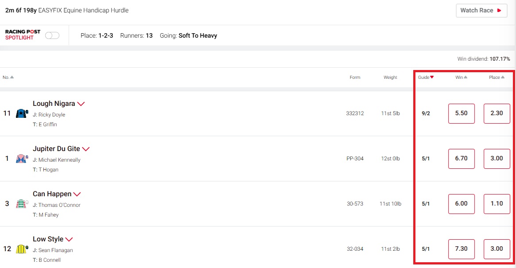This screenshot has height=268, width=516.
Task: Click the Racing Post Spotlight logo
Action: click(x=23, y=35)
